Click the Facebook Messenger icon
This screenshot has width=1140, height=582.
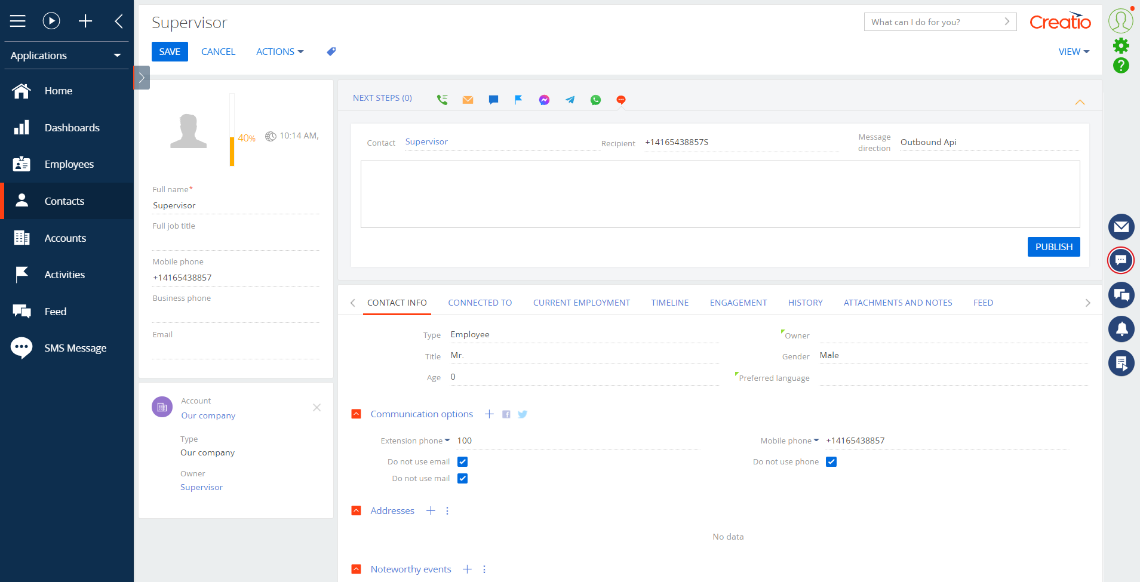544,100
